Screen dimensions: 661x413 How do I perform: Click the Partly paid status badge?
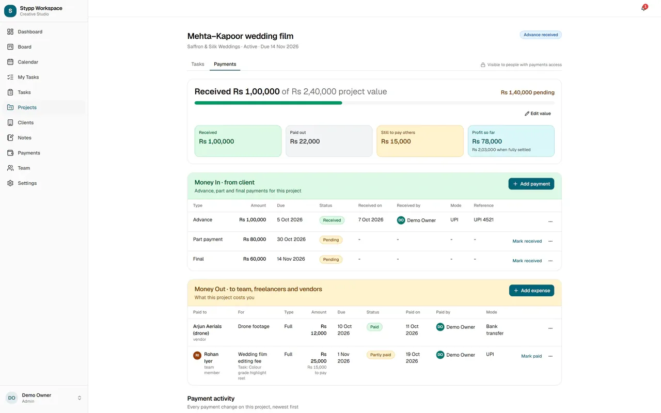click(x=381, y=355)
